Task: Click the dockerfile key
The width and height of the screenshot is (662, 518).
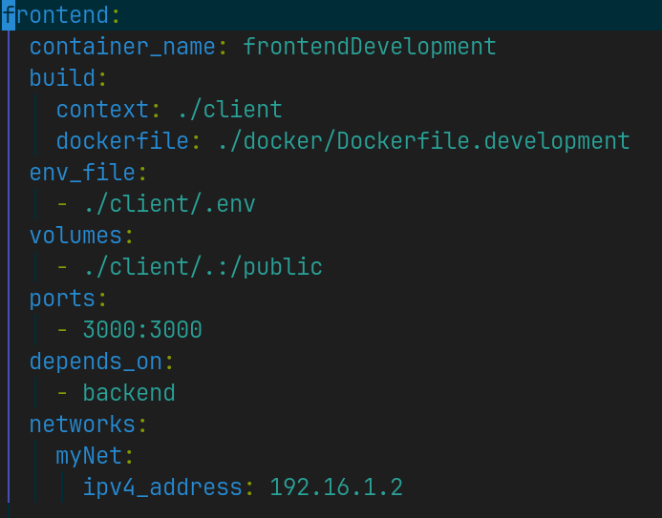Action: (122, 141)
